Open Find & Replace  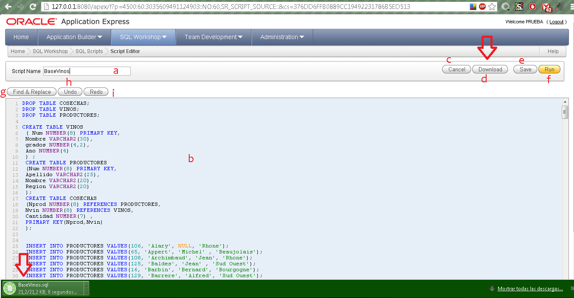(31, 92)
